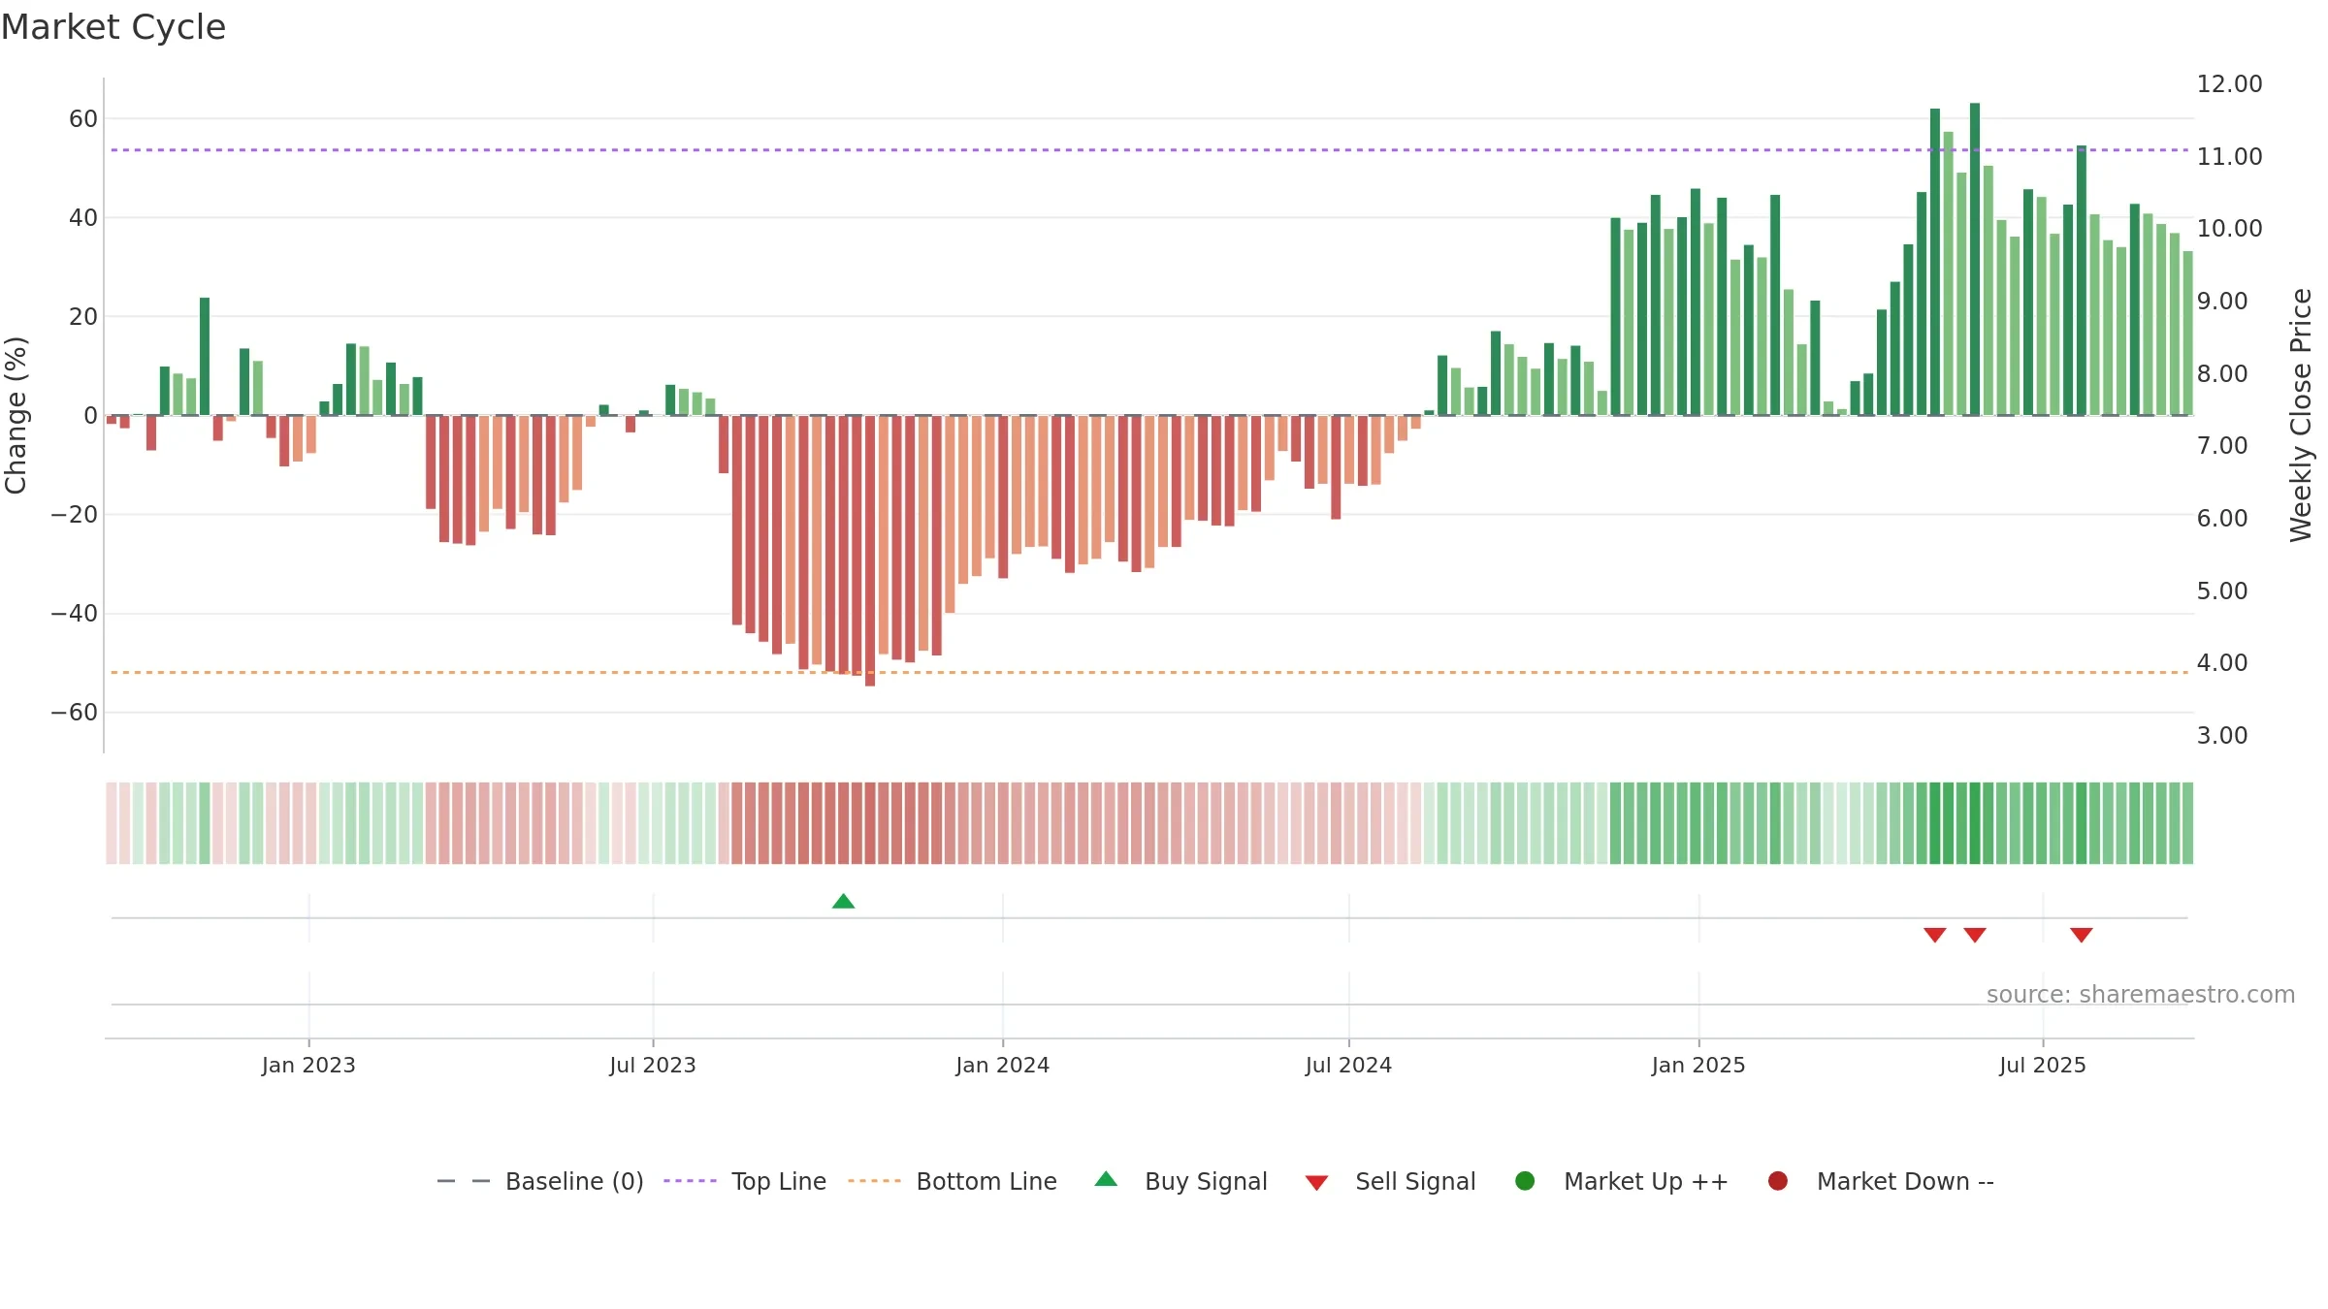Image resolution: width=2328 pixels, height=1309 pixels.
Task: Toggle Baseline (0) legend entry
Action: [540, 1181]
